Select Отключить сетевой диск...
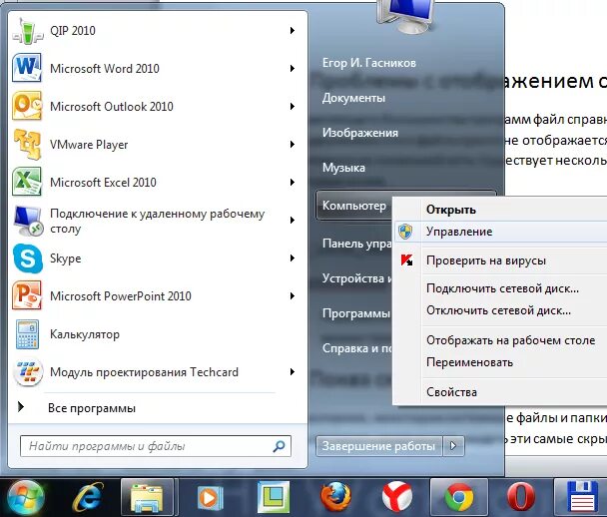This screenshot has height=517, width=607. 500,310
